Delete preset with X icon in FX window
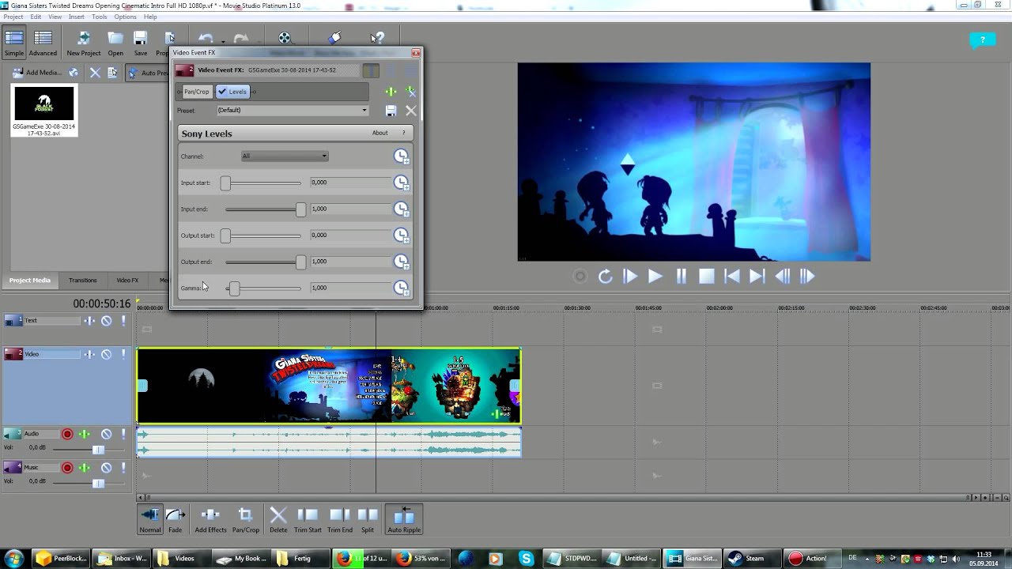The image size is (1012, 569). point(410,111)
